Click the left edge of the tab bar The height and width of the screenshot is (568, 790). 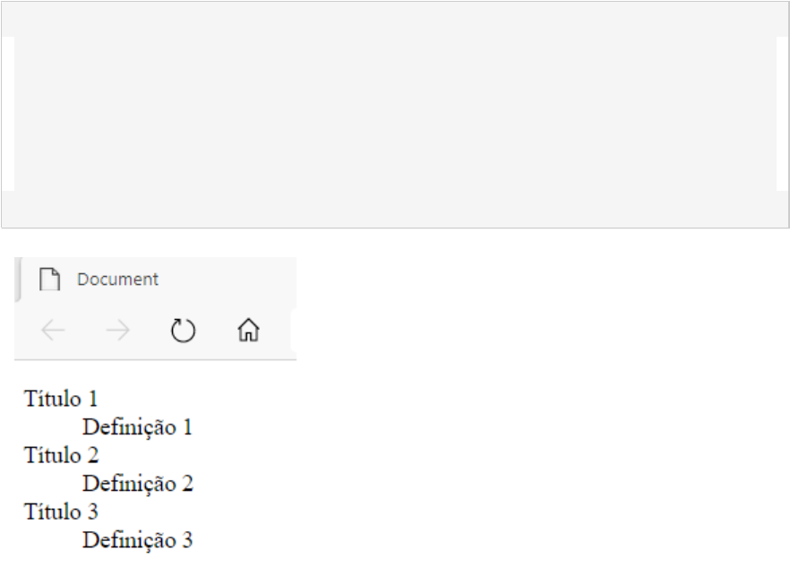20,279
